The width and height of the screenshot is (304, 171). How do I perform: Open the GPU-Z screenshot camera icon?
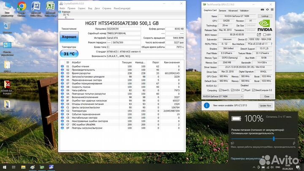tap(262, 9)
